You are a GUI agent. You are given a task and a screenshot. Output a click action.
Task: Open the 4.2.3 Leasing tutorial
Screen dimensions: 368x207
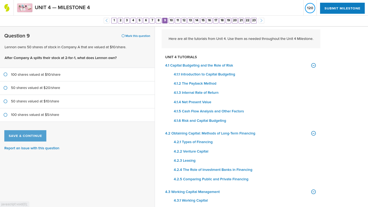(185, 160)
